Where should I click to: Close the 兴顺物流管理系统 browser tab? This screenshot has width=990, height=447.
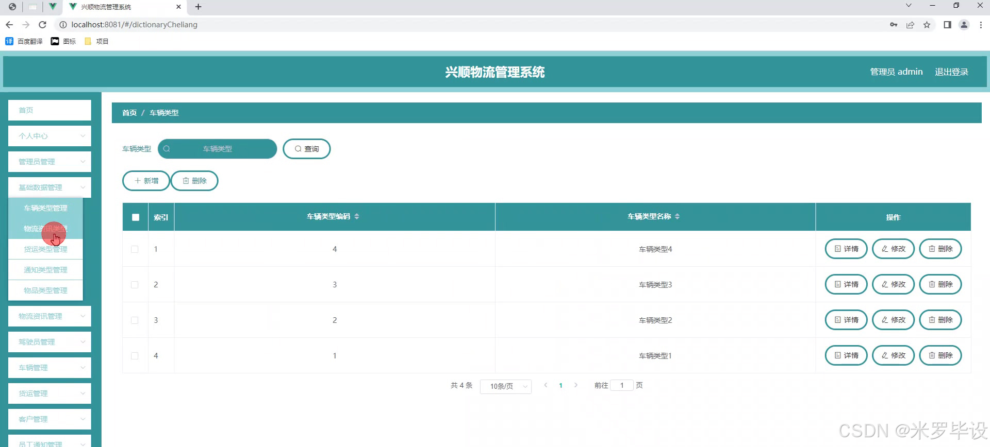[x=178, y=7]
